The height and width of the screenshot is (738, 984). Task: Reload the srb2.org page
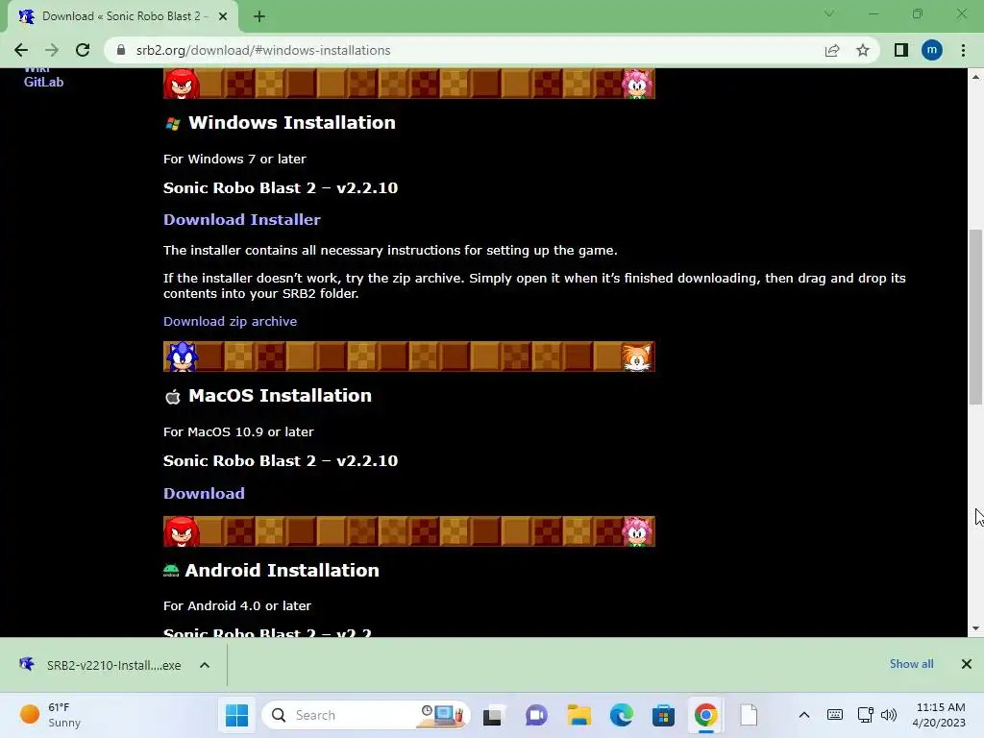(83, 50)
